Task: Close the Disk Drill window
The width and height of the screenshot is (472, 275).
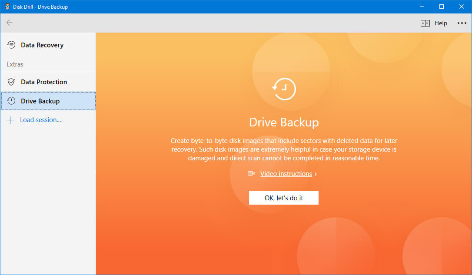Action: (x=462, y=7)
